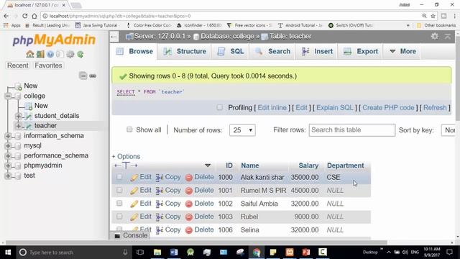Image resolution: width=460 pixels, height=259 pixels.
Task: Click Database: college breadcrumb link
Action: pos(227,37)
